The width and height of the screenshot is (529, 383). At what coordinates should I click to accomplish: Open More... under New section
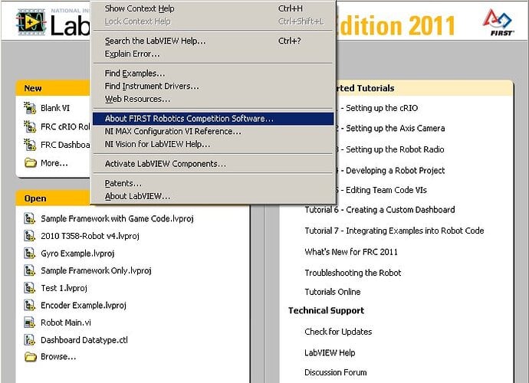(54, 163)
